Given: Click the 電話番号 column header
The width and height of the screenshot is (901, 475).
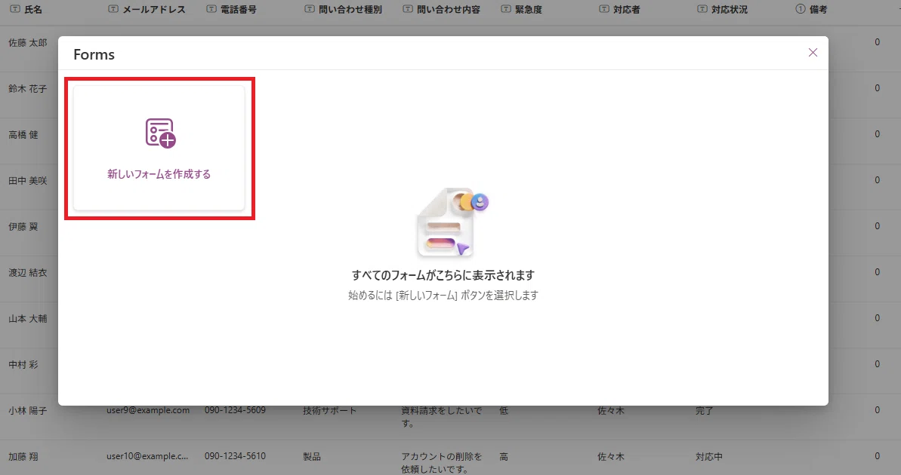Looking at the screenshot, I should tap(239, 9).
